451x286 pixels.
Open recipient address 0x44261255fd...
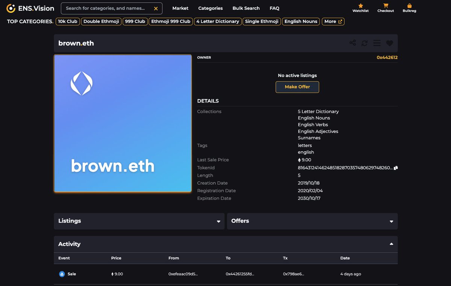pos(240,274)
